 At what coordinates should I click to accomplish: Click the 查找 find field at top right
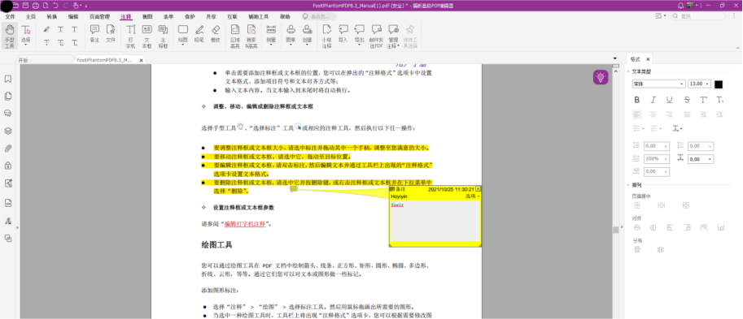pyautogui.click(x=698, y=16)
